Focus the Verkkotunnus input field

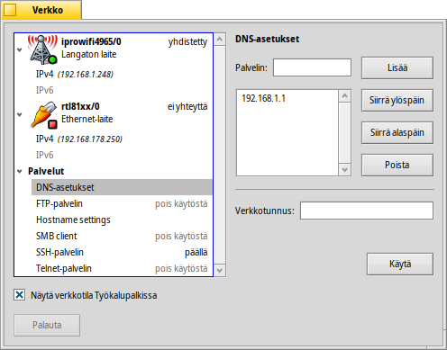[367, 211]
